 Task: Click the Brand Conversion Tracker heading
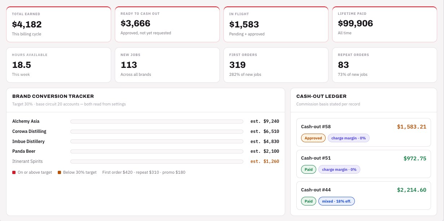pyautogui.click(x=53, y=96)
